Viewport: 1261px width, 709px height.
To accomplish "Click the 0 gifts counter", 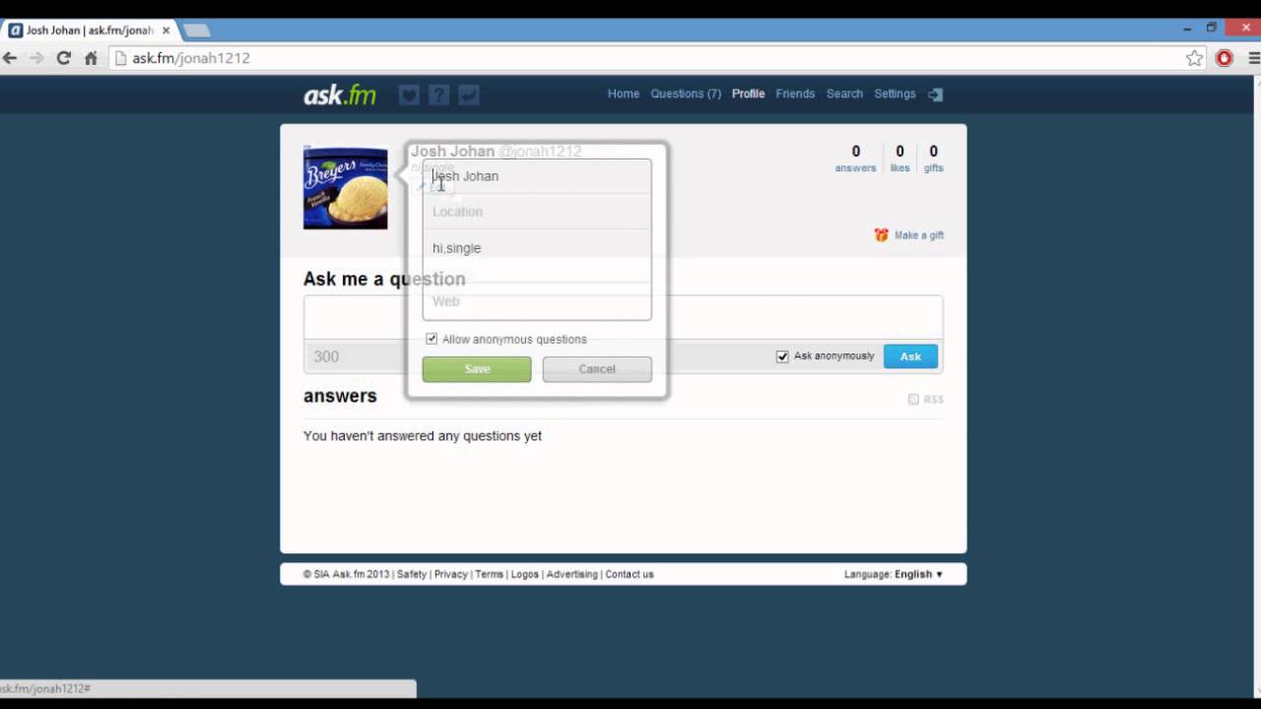I will click(x=933, y=159).
